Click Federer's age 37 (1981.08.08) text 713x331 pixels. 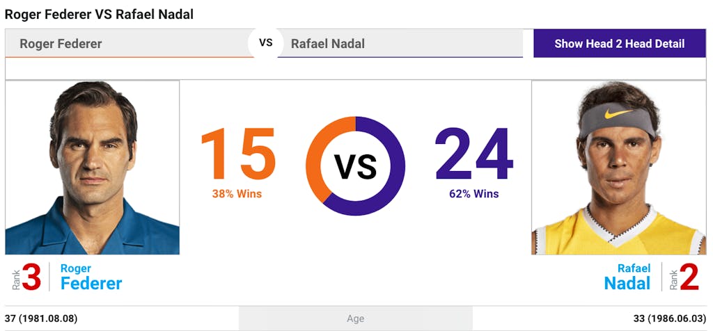tap(41, 318)
